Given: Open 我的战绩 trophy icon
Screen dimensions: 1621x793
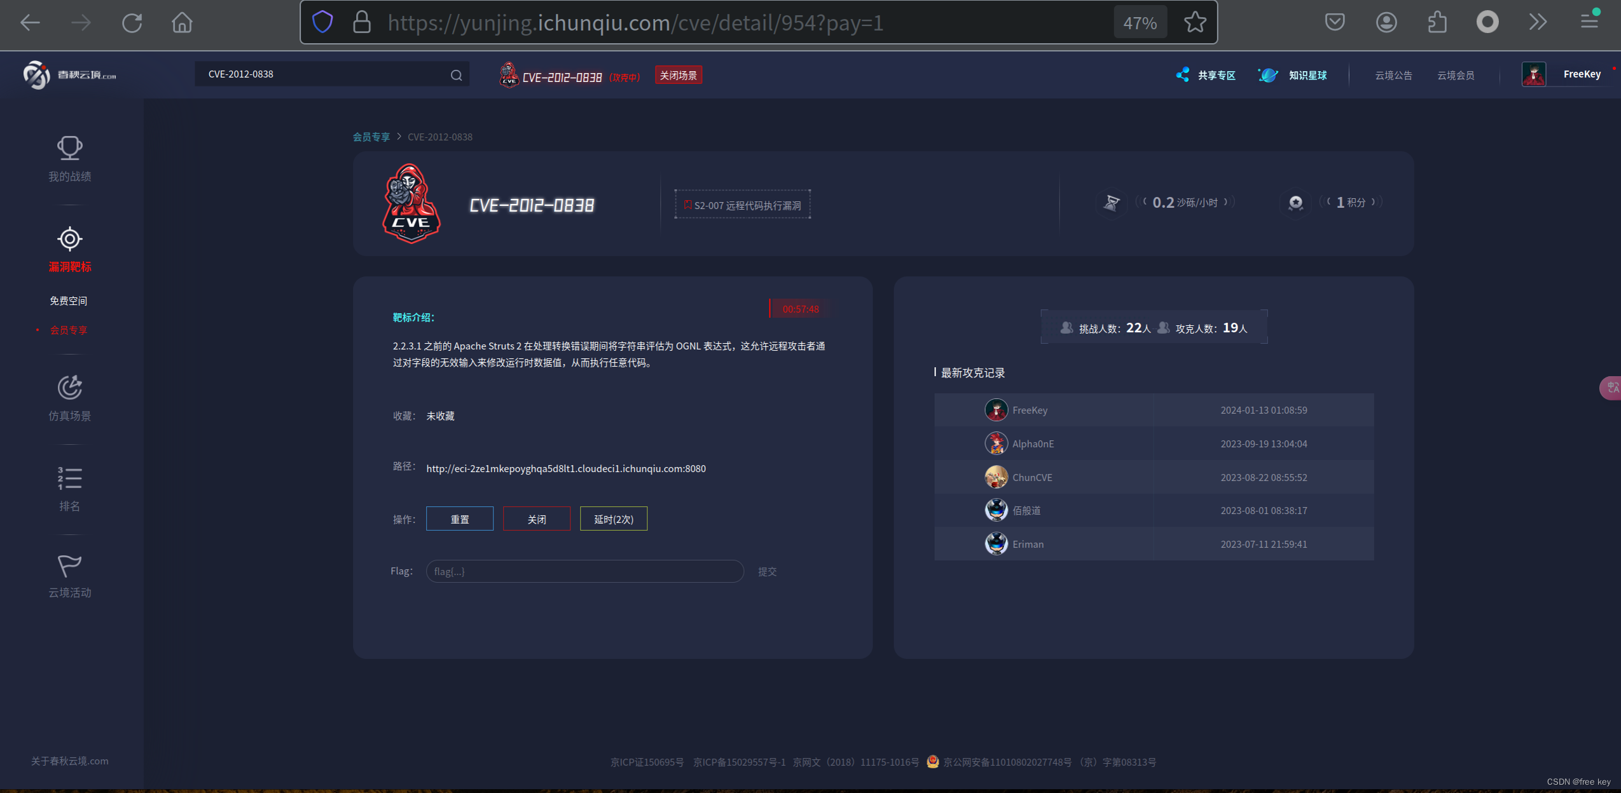Looking at the screenshot, I should [69, 147].
